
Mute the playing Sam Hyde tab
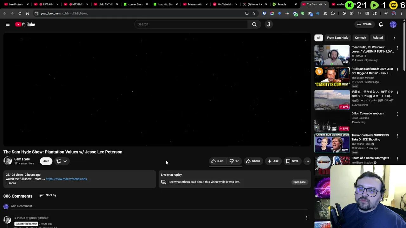click(320, 4)
